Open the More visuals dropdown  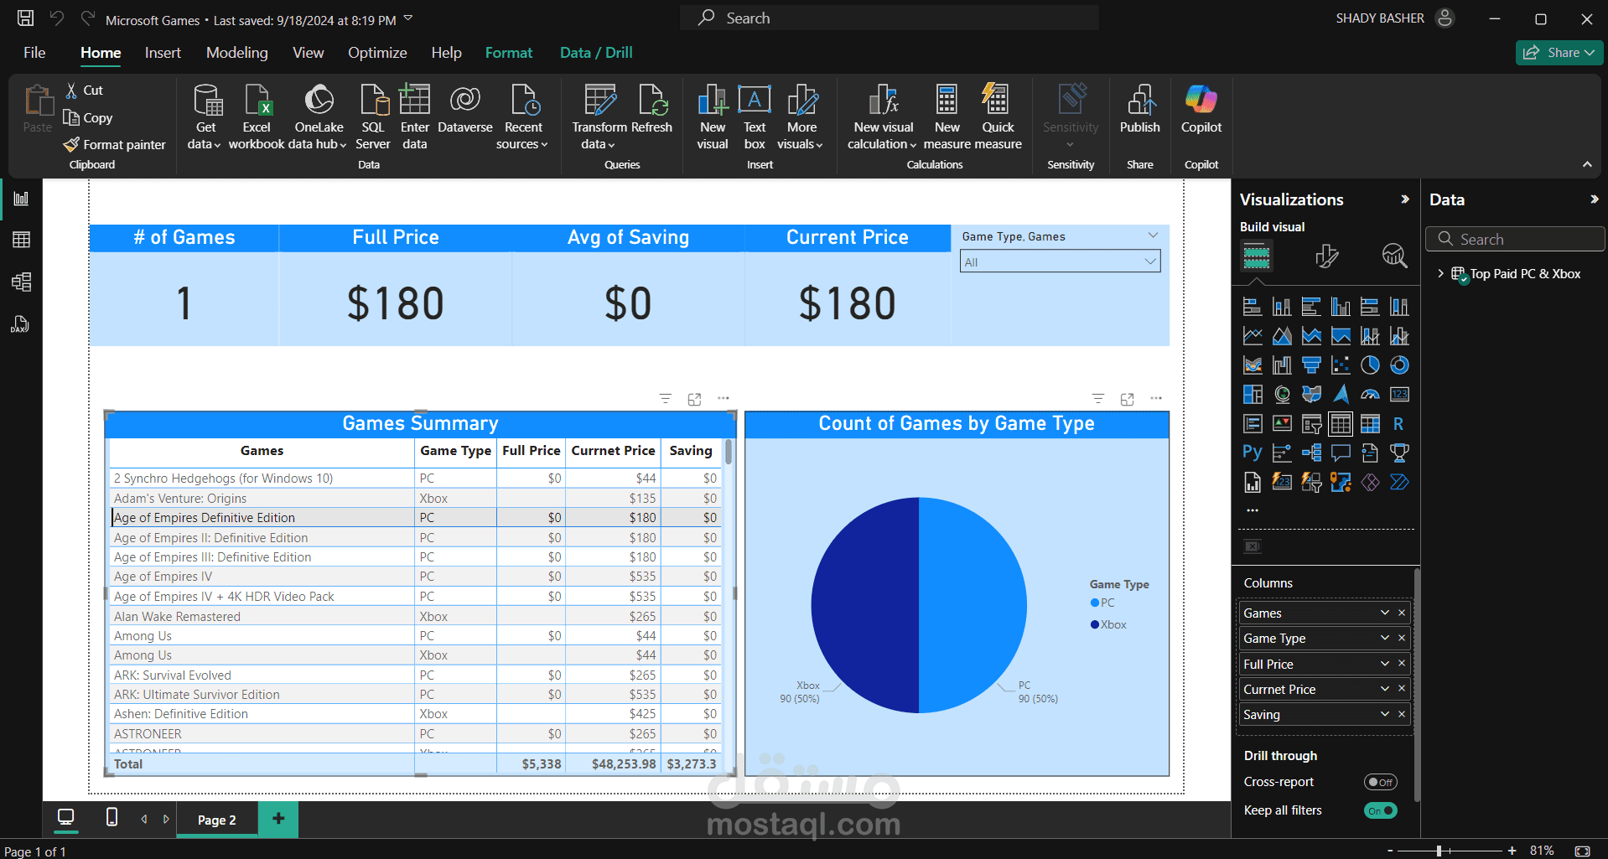(x=801, y=117)
